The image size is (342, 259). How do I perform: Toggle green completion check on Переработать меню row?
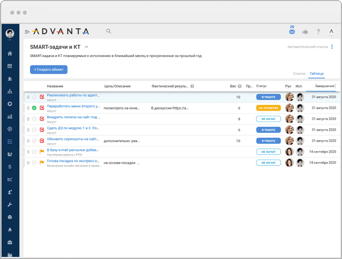tap(34, 108)
